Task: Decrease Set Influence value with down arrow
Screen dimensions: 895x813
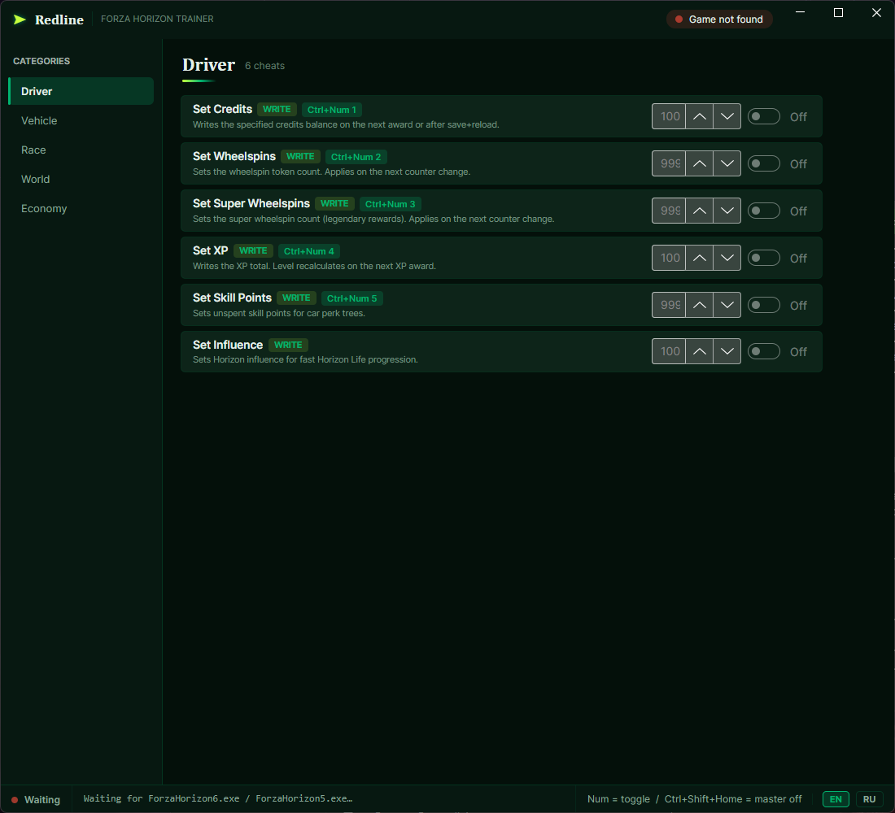Action: tap(727, 351)
